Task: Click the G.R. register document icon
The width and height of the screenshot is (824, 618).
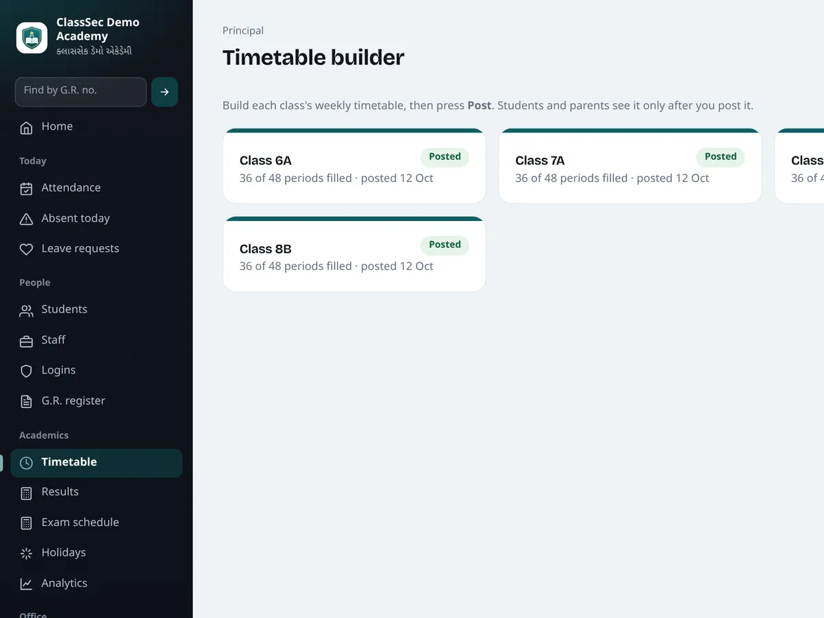Action: tap(26, 402)
